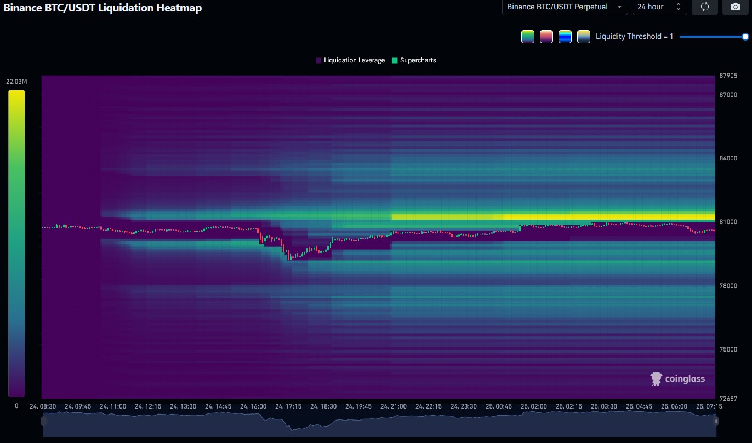Viewport: 752px width, 443px height.
Task: Click the mini price overview navigator chart
Action: pyautogui.click(x=379, y=425)
